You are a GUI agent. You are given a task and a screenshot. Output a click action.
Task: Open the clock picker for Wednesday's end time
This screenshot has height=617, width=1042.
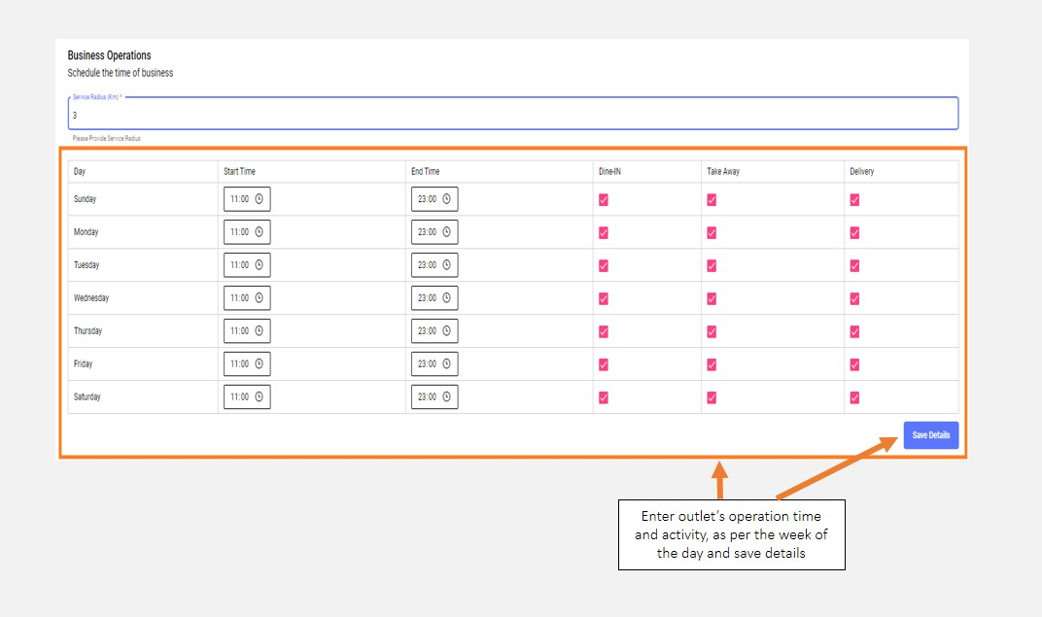click(446, 298)
